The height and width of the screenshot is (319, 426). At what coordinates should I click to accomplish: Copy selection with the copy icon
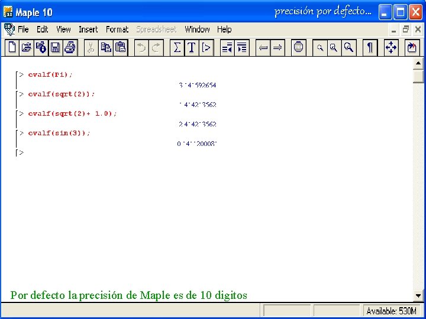tap(106, 48)
